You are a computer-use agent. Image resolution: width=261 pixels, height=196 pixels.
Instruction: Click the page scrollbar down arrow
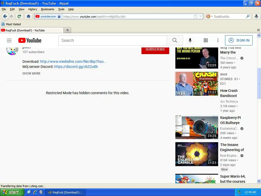pyautogui.click(x=259, y=181)
